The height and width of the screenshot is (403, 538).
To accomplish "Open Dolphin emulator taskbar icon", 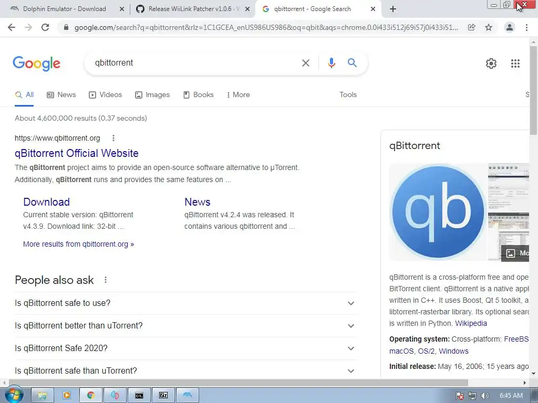I will point(188,396).
